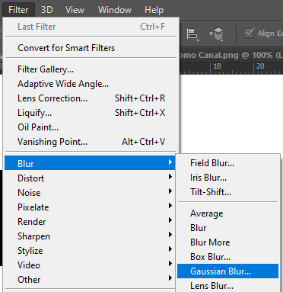
Task: Open the Lens Blur dialog
Action: [x=228, y=286]
